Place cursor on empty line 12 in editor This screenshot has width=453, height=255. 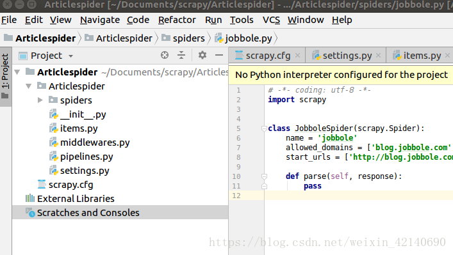[x=358, y=196]
